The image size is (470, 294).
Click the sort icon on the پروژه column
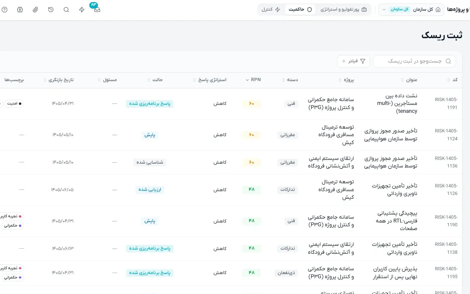[x=340, y=80]
